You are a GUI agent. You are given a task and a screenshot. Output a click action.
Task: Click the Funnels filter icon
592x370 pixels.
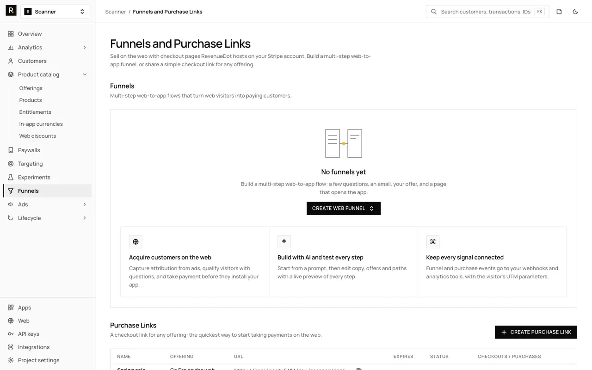[11, 191]
